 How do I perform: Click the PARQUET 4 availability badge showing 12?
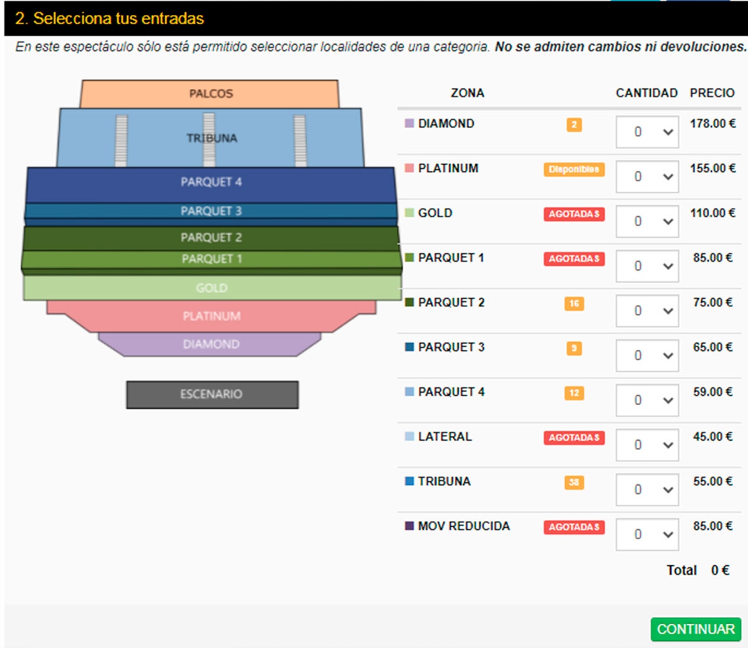pyautogui.click(x=574, y=393)
